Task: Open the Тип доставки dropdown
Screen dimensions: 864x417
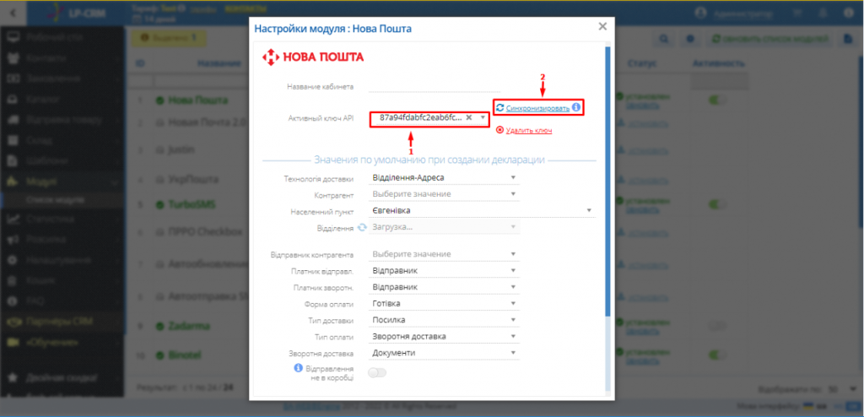Action: point(444,320)
